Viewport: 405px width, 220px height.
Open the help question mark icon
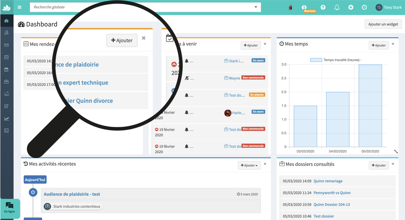[323, 7]
